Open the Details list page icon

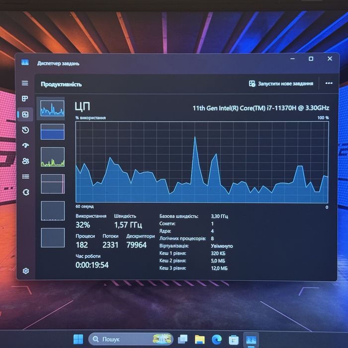(26, 176)
